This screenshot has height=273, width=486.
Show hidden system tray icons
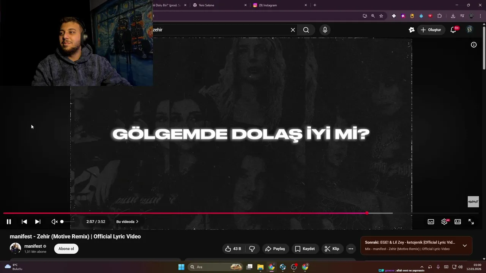click(422, 267)
